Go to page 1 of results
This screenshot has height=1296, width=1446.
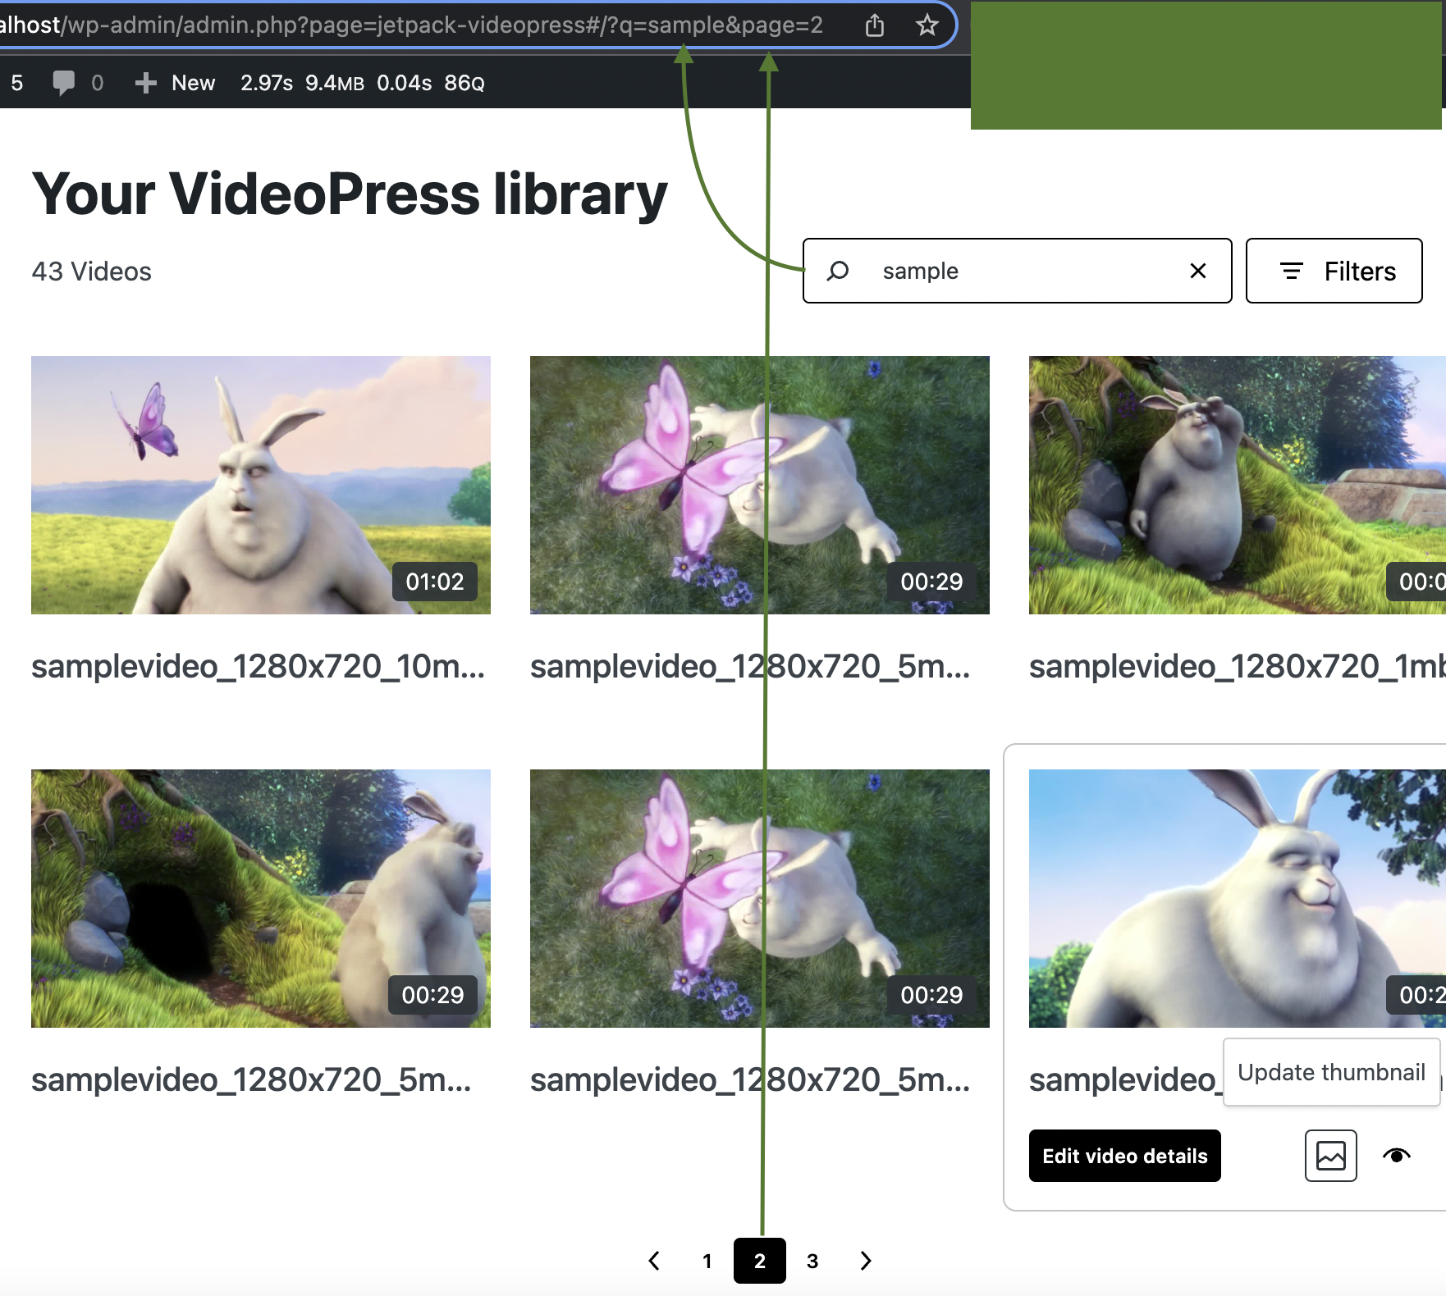click(x=707, y=1261)
